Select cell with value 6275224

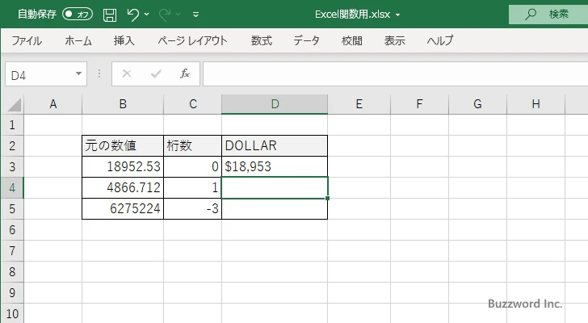click(123, 208)
